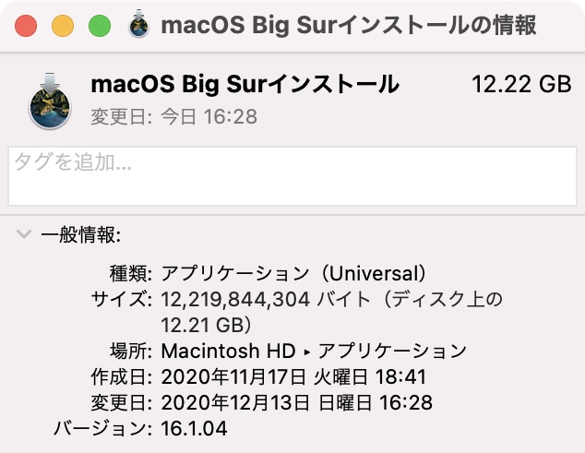Image resolution: width=585 pixels, height=453 pixels.
Task: Click the アプリケーション folder in the 場所 path
Action: coord(392,351)
